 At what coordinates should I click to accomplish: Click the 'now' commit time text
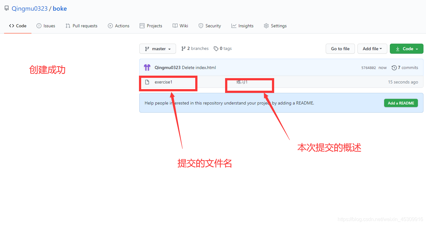[x=383, y=68]
